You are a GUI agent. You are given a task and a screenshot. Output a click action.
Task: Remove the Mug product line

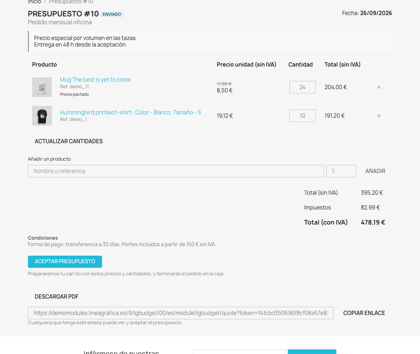click(379, 87)
